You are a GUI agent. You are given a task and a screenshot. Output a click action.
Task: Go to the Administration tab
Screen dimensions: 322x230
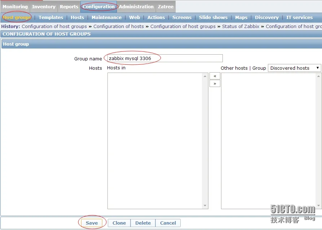coord(136,6)
